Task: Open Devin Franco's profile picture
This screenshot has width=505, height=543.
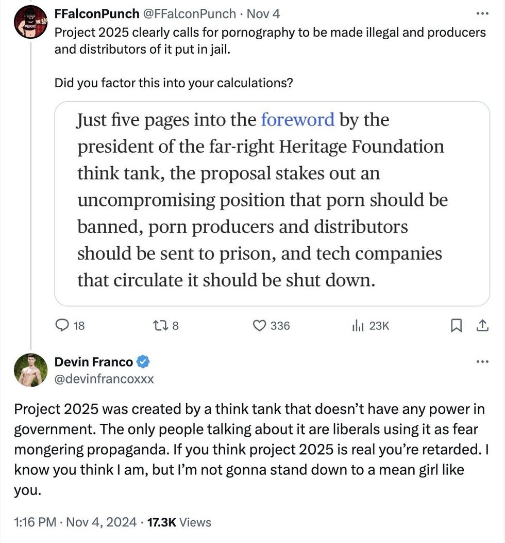Action: [x=30, y=371]
